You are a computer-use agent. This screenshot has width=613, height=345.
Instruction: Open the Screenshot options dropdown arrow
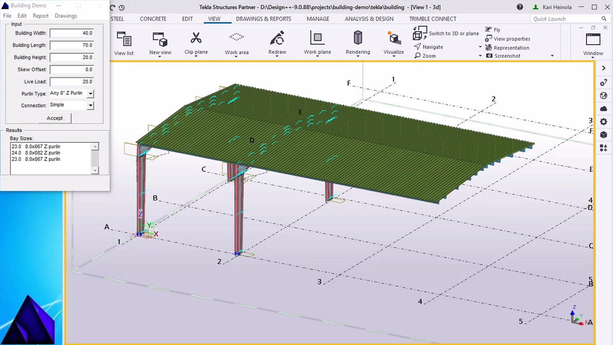click(552, 56)
